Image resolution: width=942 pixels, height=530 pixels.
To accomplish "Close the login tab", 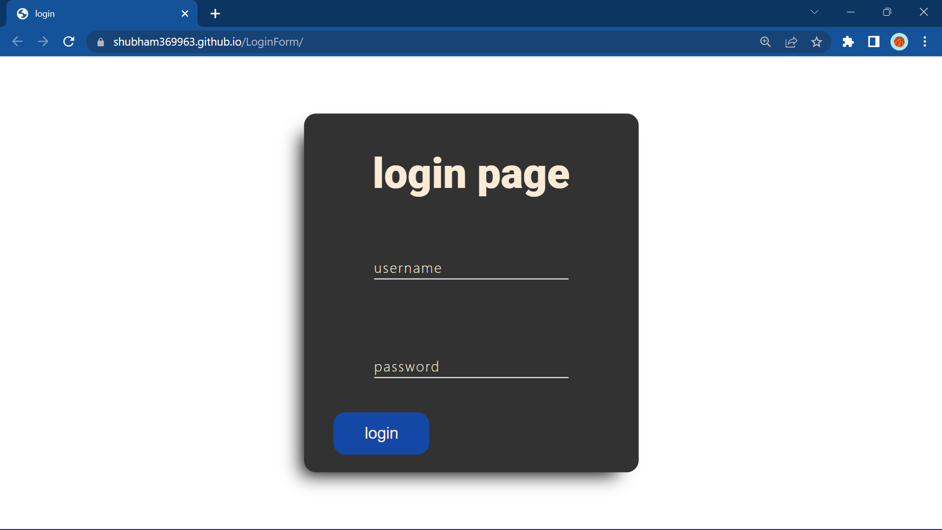I will (185, 13).
